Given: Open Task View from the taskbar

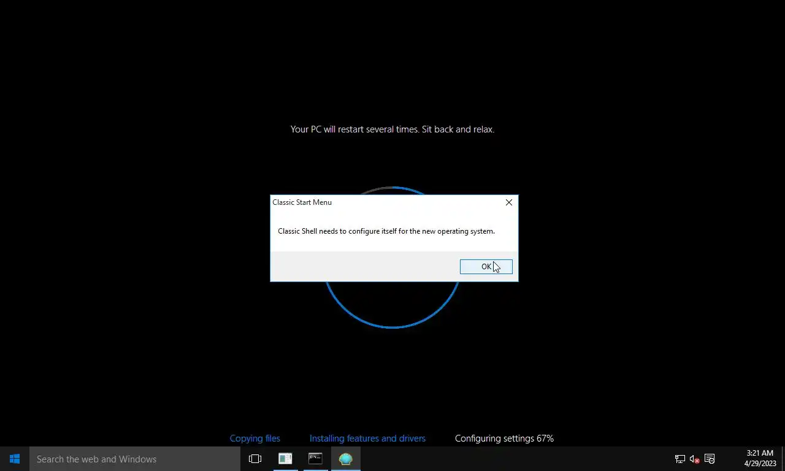Looking at the screenshot, I should point(255,459).
